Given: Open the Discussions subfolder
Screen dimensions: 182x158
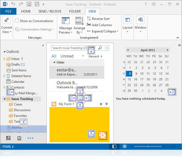Looking at the screenshot, I should point(20,110).
